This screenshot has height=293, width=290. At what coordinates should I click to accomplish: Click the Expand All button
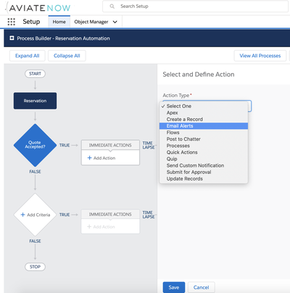click(x=28, y=56)
